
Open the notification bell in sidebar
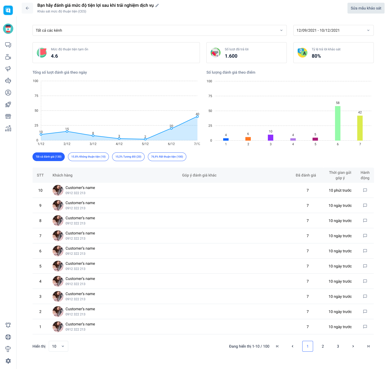[x=8, y=325]
